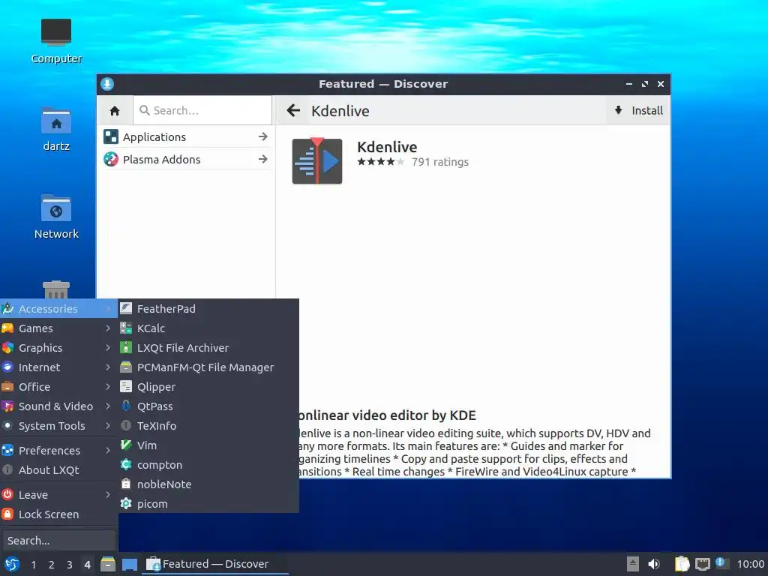Expand the Sound & Video submenu
Screen dimensions: 768x576
click(x=58, y=406)
